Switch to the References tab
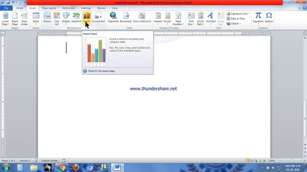The width and height of the screenshot is (307, 172). pyautogui.click(x=69, y=8)
